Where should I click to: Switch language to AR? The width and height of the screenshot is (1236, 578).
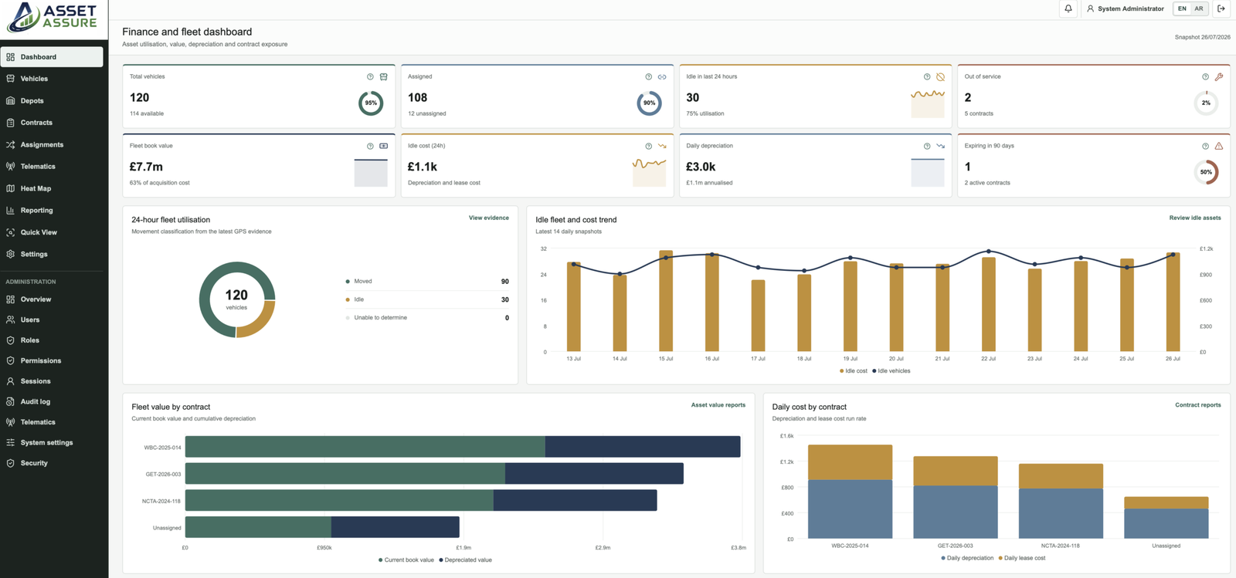click(1199, 8)
